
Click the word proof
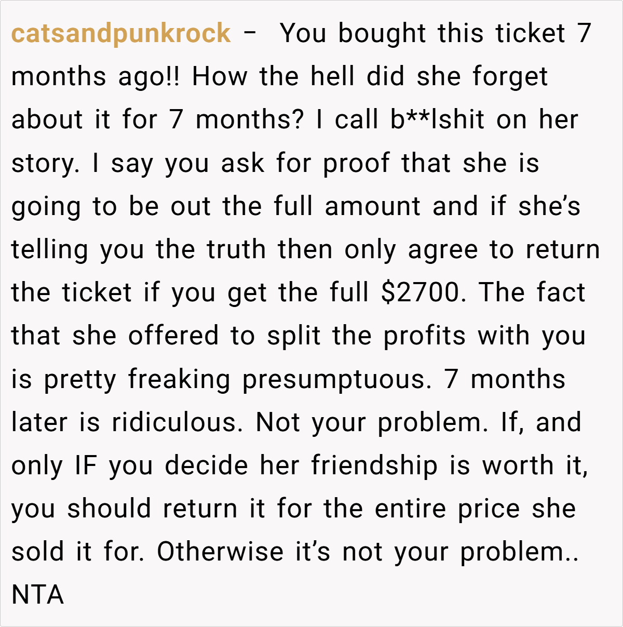pyautogui.click(x=356, y=163)
